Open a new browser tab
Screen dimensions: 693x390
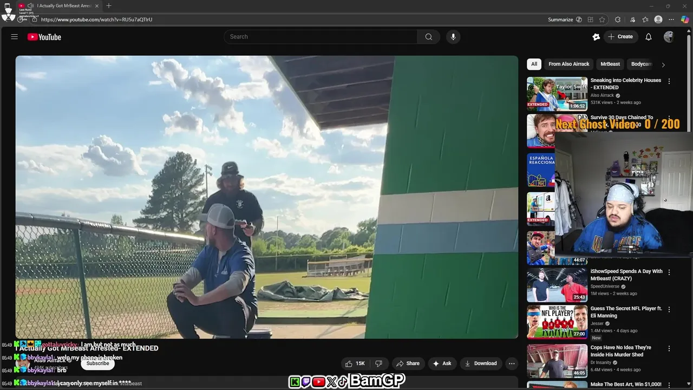[x=109, y=6]
